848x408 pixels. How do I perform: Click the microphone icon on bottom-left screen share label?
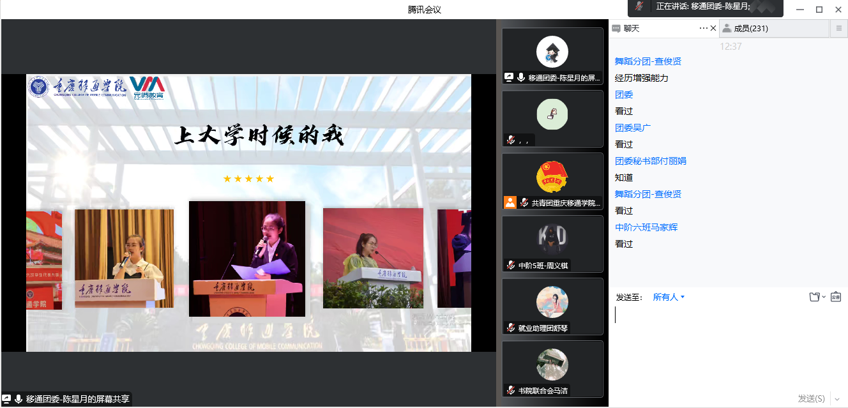pyautogui.click(x=19, y=399)
